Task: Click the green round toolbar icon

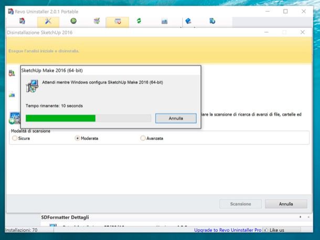Action: tap(73, 21)
